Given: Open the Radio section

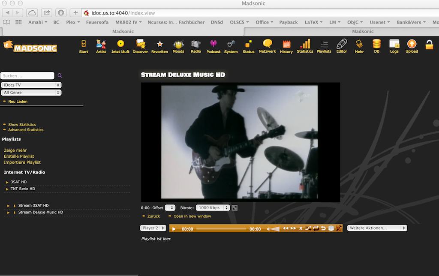Looking at the screenshot, I should pos(196,46).
